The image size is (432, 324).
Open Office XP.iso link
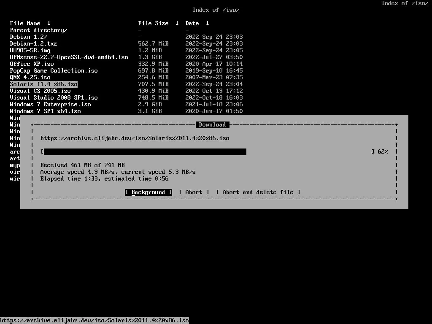click(32, 64)
